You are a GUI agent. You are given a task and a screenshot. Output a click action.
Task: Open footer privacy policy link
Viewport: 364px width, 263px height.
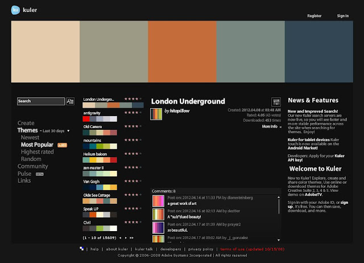pos(201,249)
